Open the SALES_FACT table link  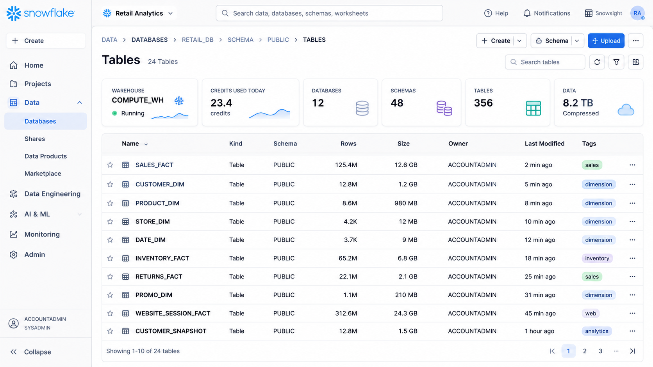pyautogui.click(x=154, y=165)
